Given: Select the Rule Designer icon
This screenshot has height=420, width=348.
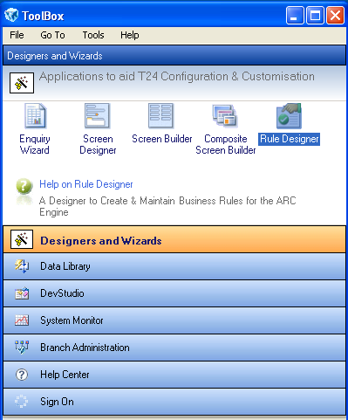Looking at the screenshot, I should click(289, 116).
